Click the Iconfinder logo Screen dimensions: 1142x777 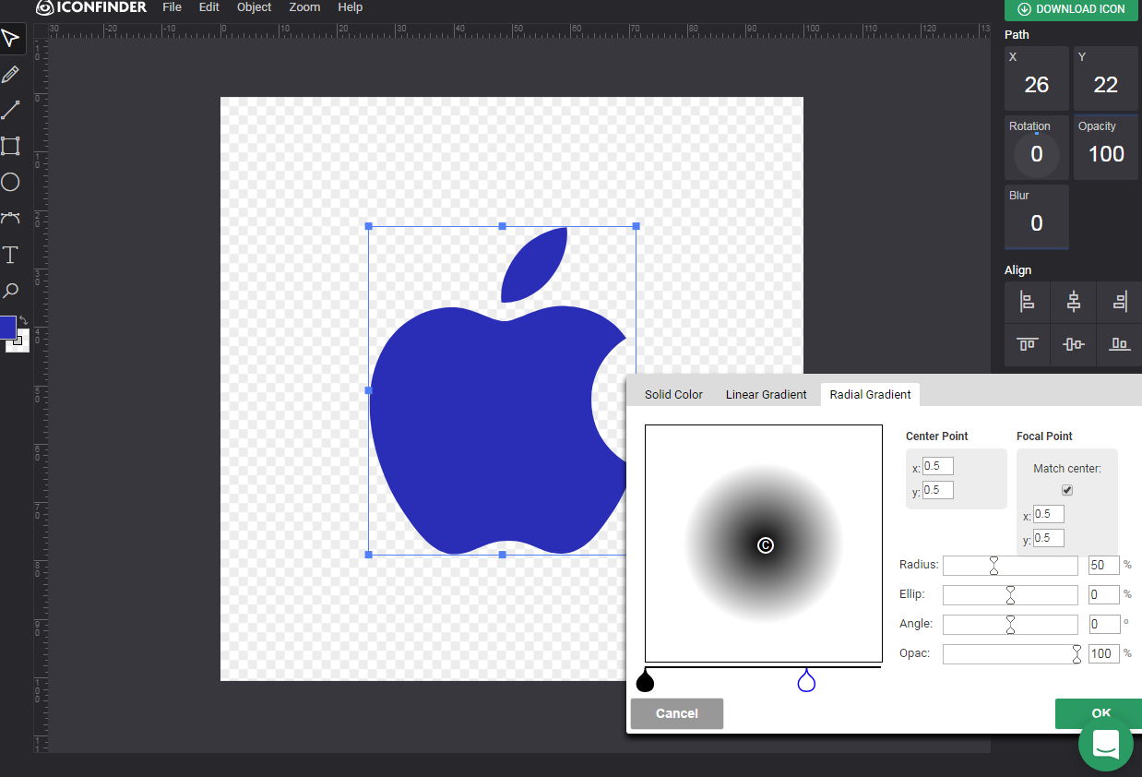[91, 7]
